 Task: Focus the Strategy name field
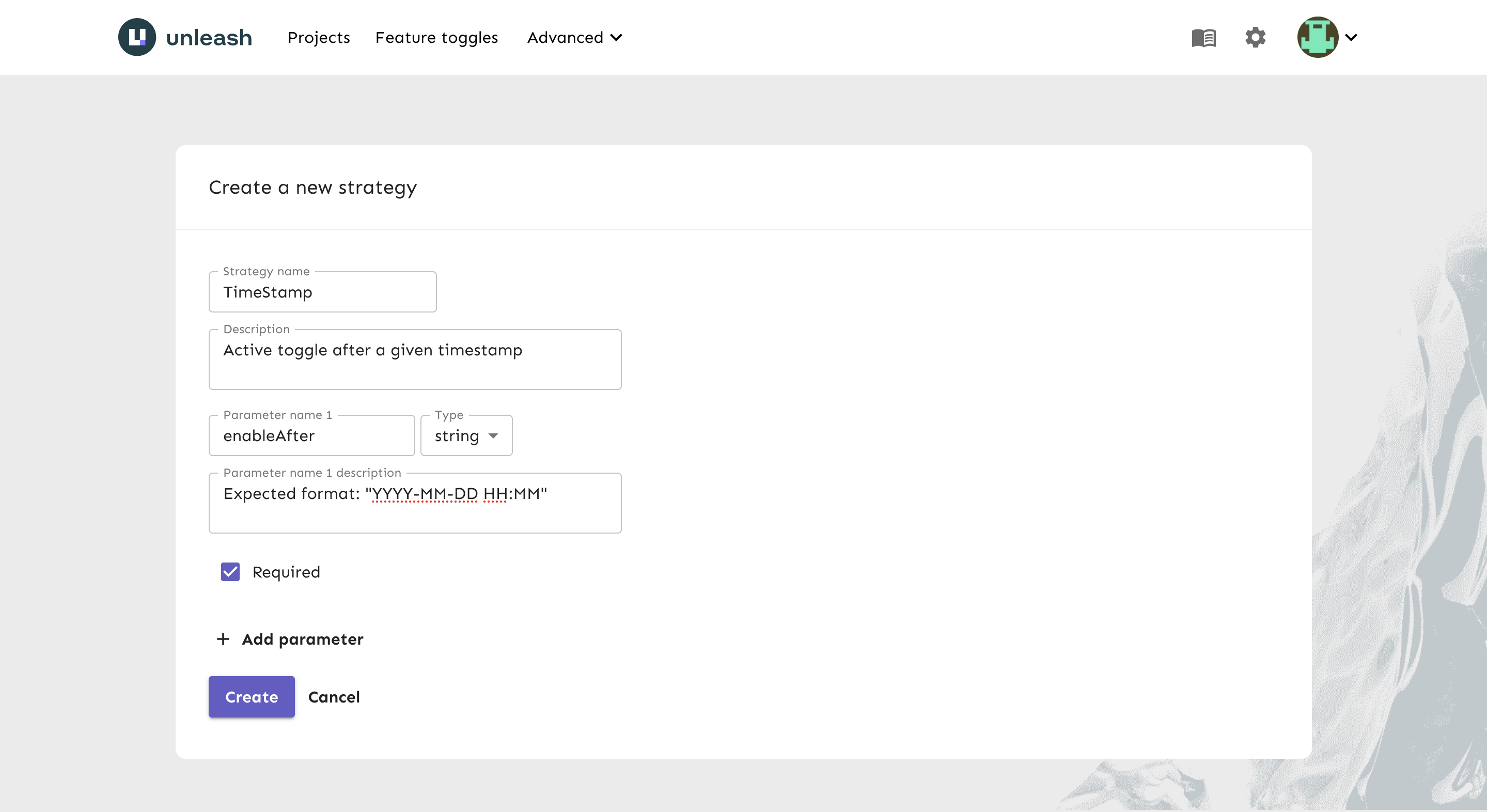point(322,292)
